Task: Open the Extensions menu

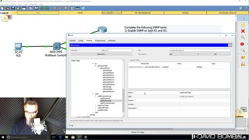Action: 33,4
